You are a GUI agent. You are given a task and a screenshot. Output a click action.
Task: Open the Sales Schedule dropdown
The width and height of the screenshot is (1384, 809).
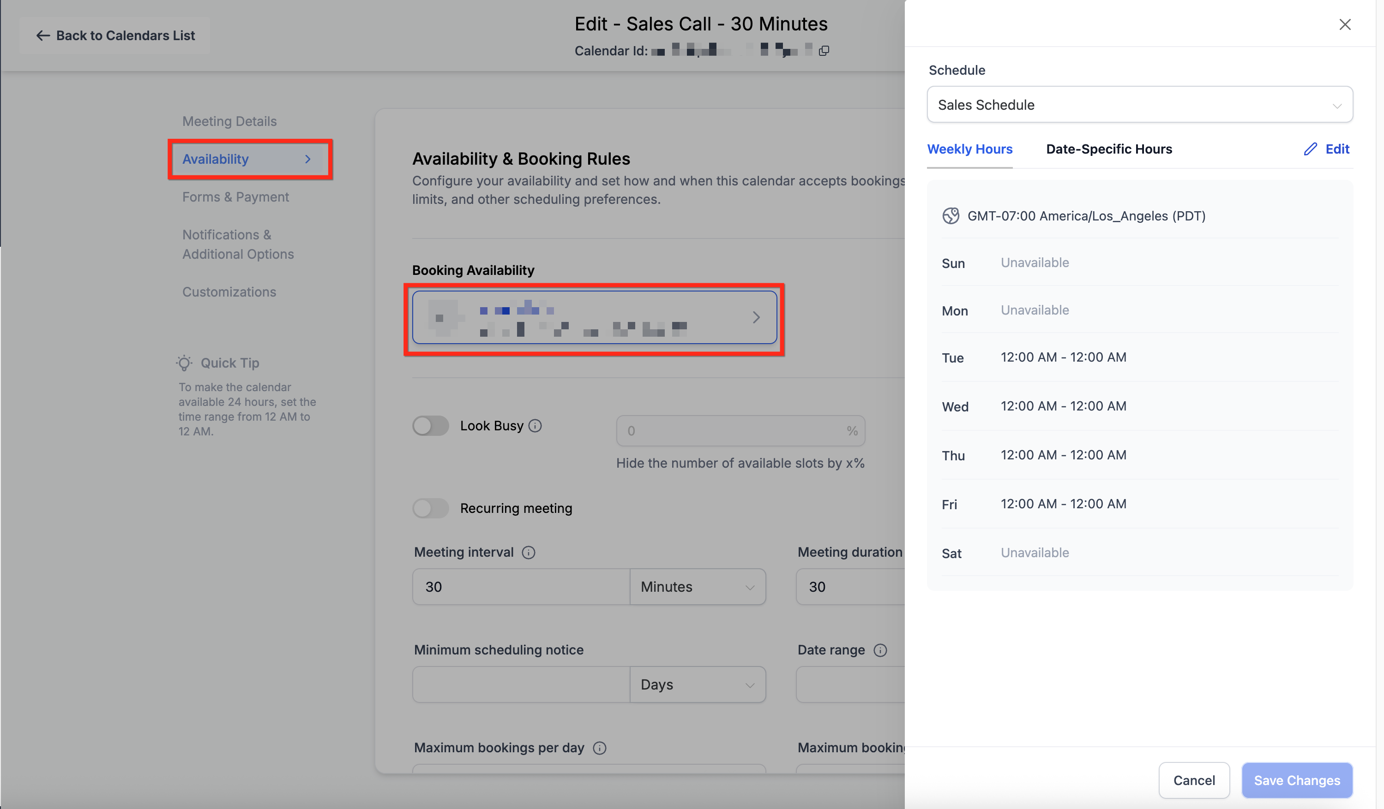[x=1140, y=104]
